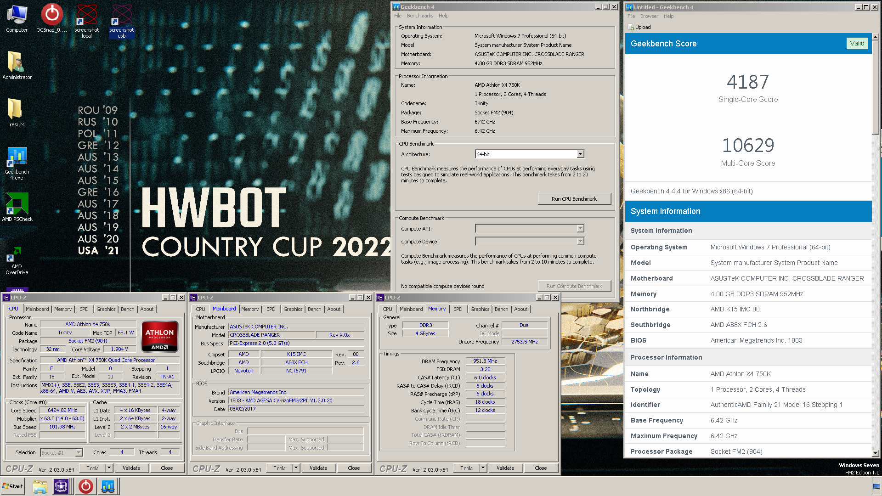882x496 pixels.
Task: Click scrollbar down arrow in Geekbench results
Action: [876, 453]
